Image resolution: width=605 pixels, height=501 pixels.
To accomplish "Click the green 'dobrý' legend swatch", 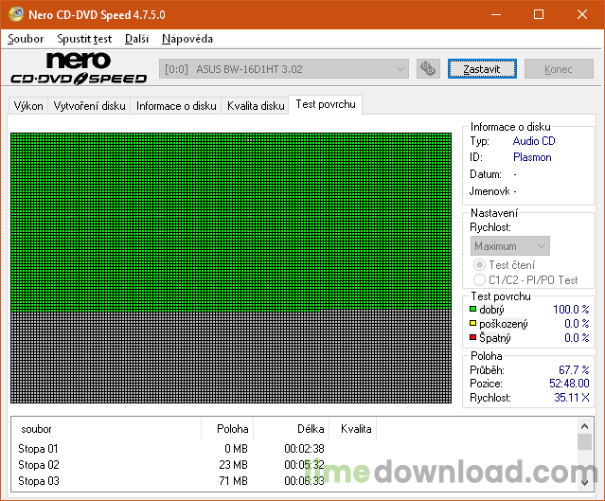I will tap(472, 309).
